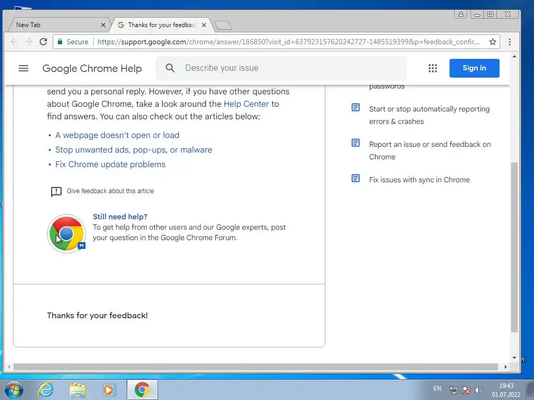The image size is (534, 400).
Task: Reload the page with the refresh icon
Action: pyautogui.click(x=43, y=42)
